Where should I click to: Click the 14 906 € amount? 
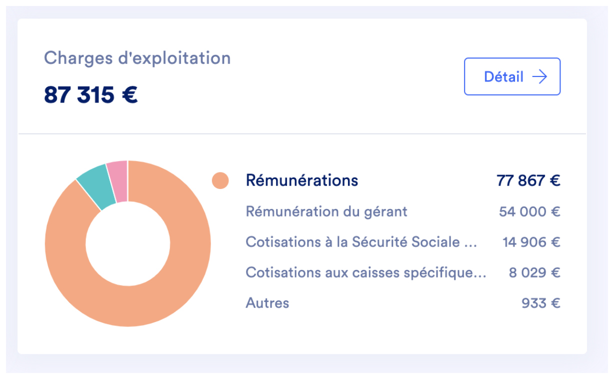[x=531, y=242]
